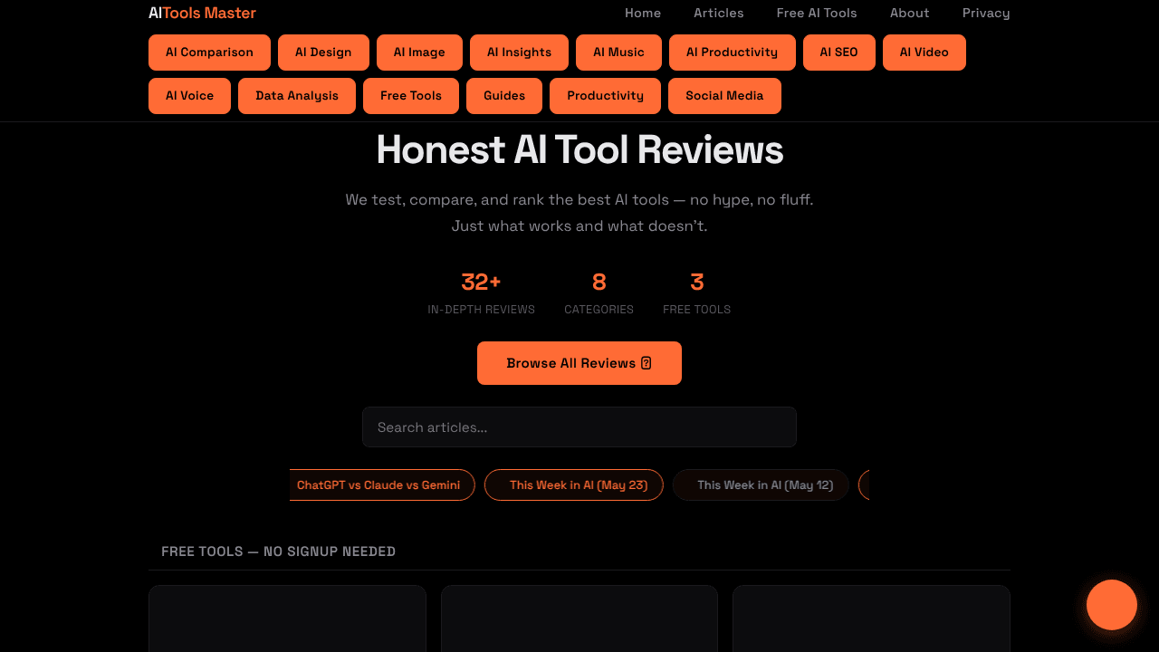Select the AI SEO category
Image resolution: width=1159 pixels, height=652 pixels.
(x=838, y=53)
